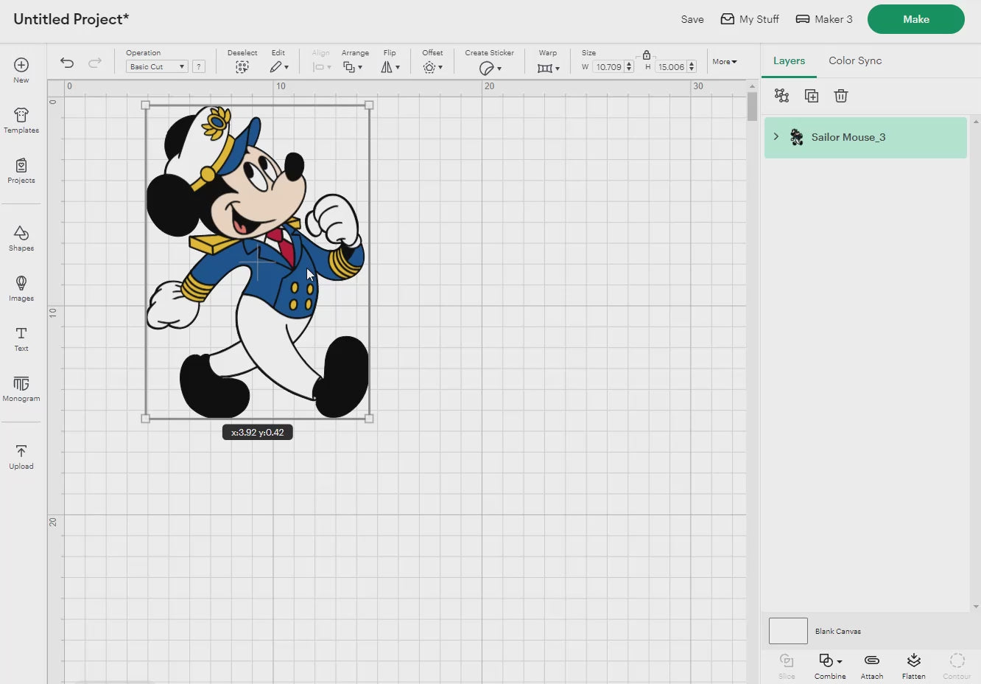This screenshot has width=981, height=684.
Task: Open the Combine menu
Action: [x=829, y=666]
